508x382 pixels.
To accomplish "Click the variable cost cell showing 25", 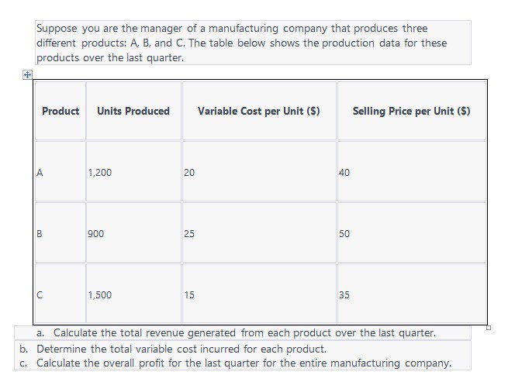I will click(x=259, y=232).
